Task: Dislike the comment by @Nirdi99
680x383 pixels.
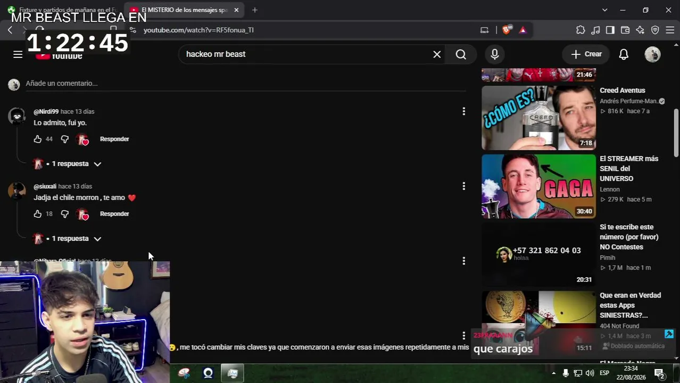Action: (x=64, y=139)
